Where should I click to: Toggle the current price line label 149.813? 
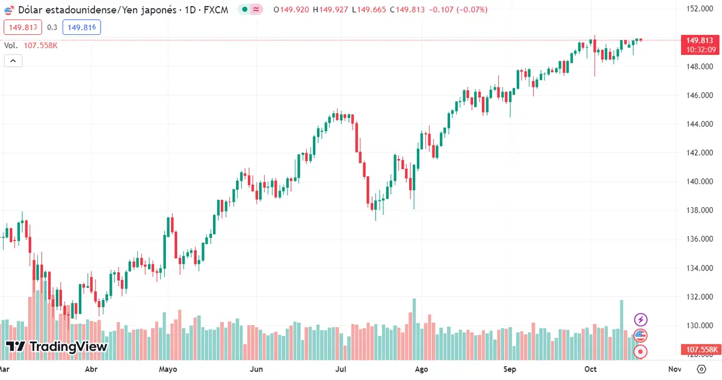click(x=699, y=40)
